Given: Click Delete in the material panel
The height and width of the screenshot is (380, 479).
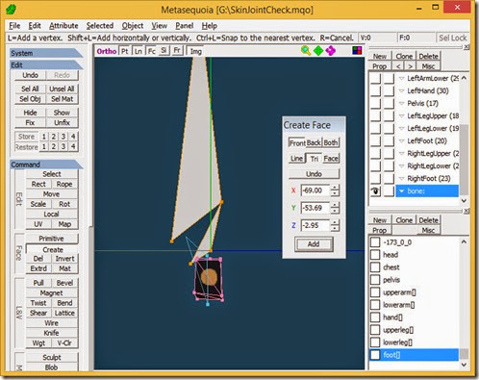Looking at the screenshot, I should coord(428,220).
